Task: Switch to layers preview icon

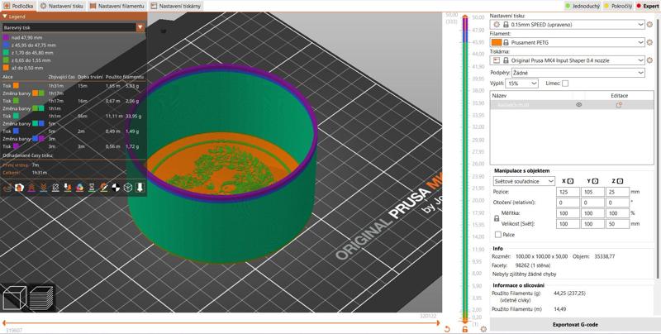Action: [x=41, y=298]
